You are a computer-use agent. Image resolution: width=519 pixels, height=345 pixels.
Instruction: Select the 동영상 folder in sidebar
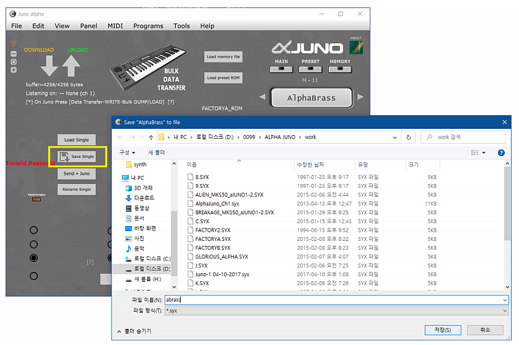pos(137,208)
